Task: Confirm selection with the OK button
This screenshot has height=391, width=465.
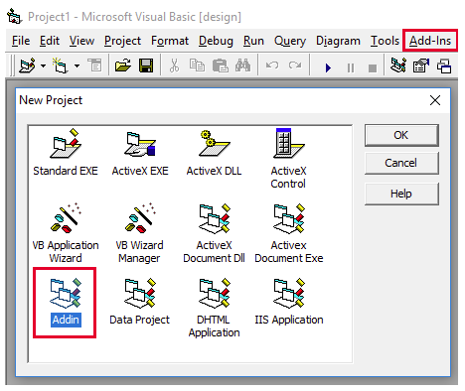Action: click(401, 135)
